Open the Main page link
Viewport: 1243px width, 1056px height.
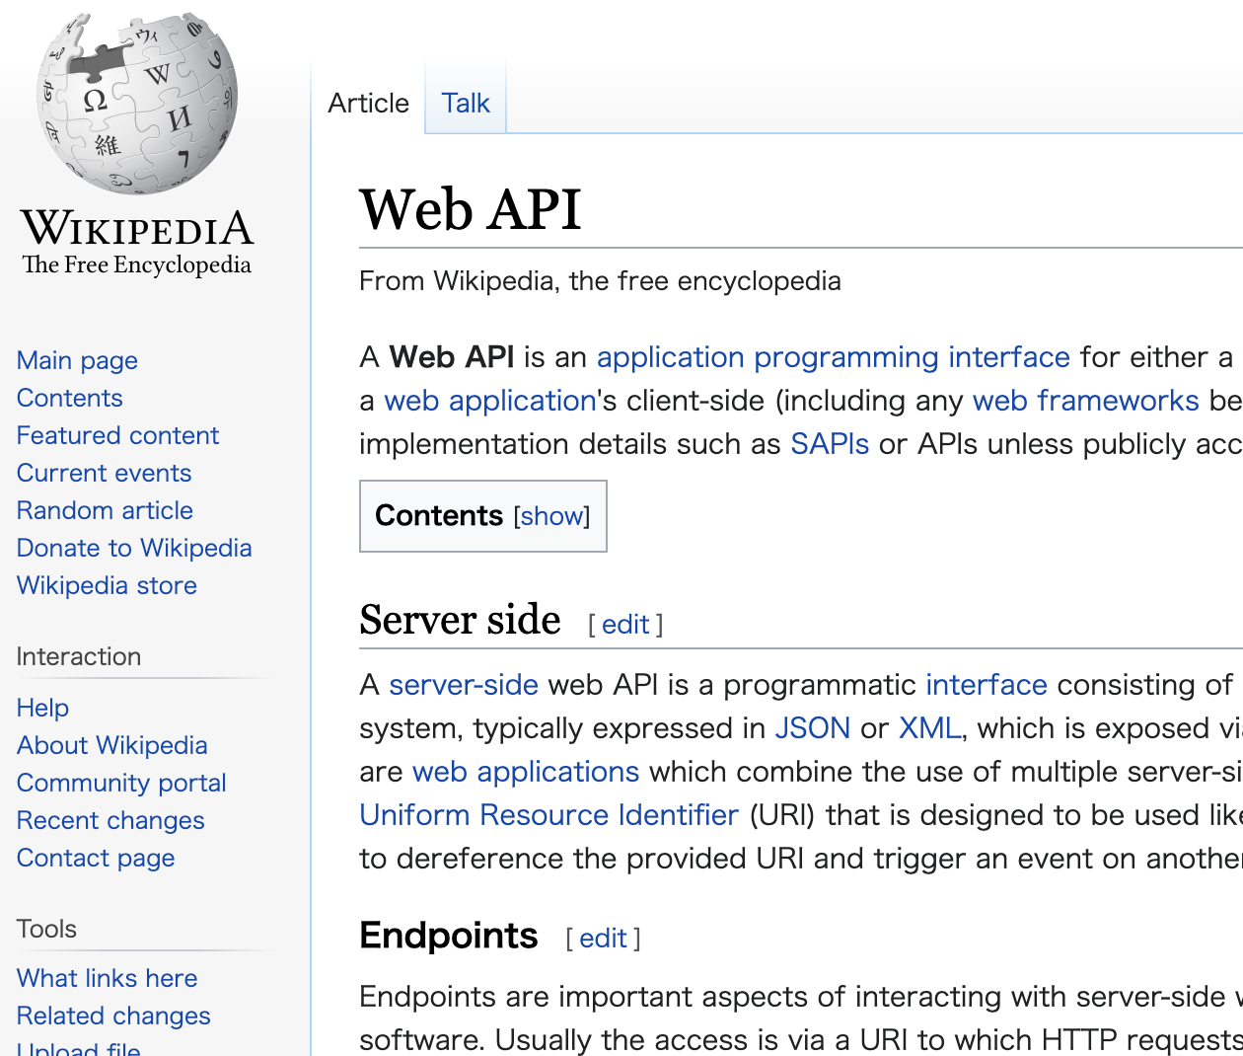(x=76, y=360)
